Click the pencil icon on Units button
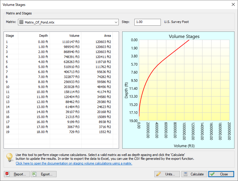The height and width of the screenshot is (181, 238). (158, 174)
